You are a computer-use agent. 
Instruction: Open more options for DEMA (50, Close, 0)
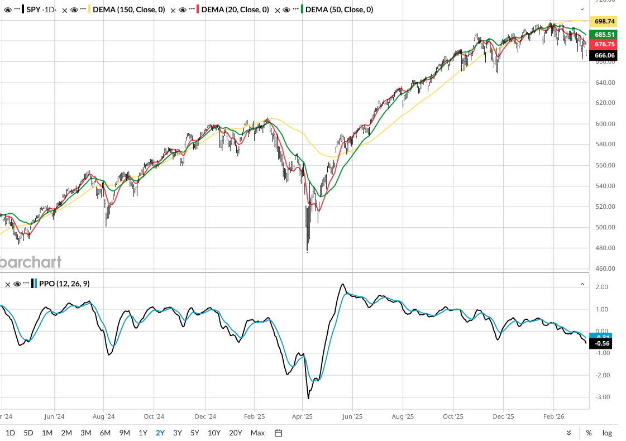coord(296,9)
